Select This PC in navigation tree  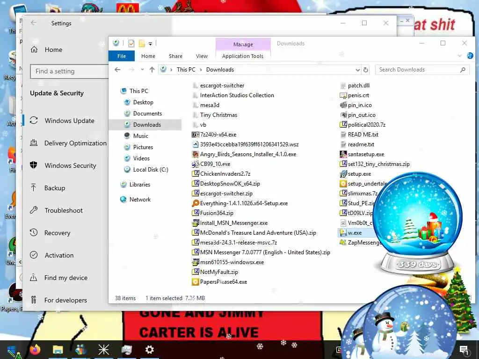[138, 91]
